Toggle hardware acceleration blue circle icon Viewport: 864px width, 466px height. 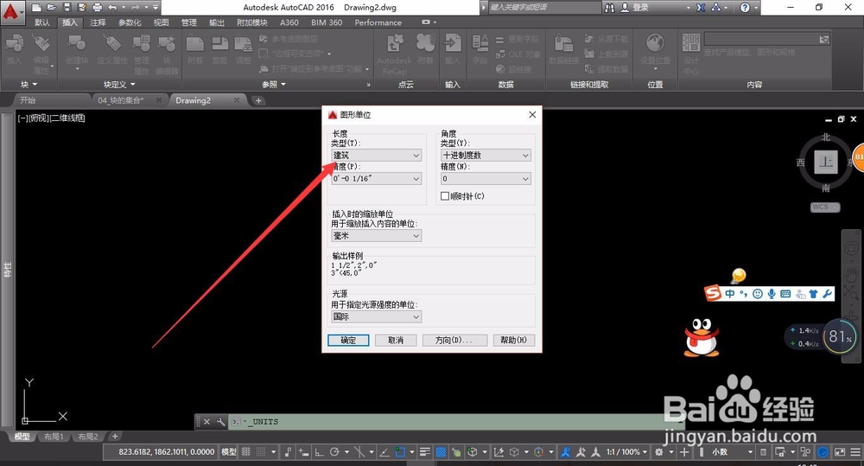coord(823,451)
